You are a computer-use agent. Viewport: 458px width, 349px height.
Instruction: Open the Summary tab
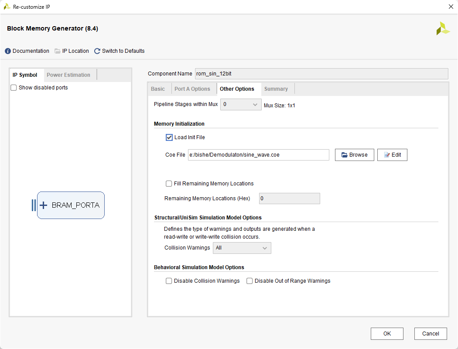point(276,89)
